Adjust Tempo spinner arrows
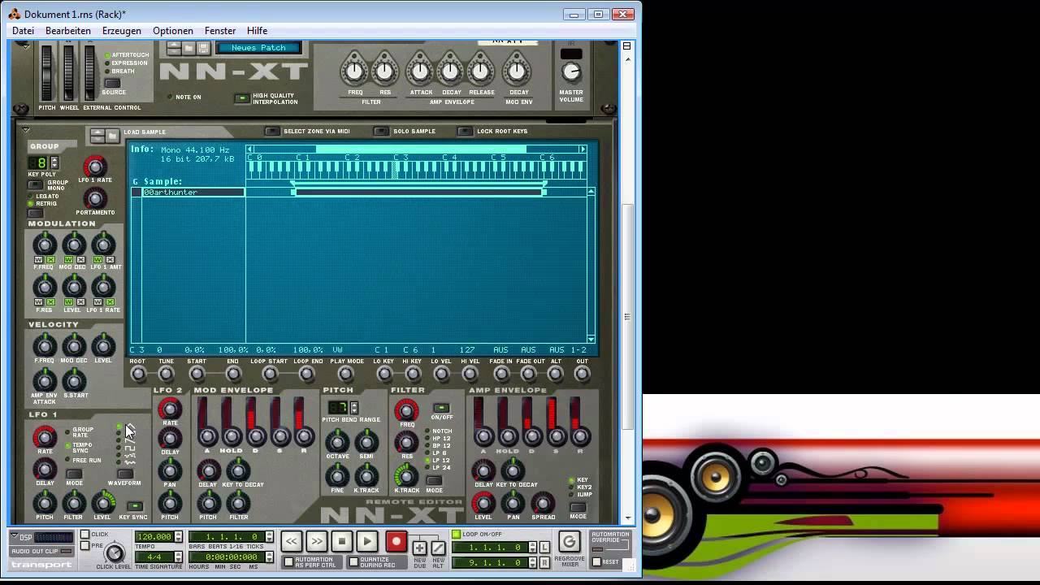1040x585 pixels. click(178, 536)
